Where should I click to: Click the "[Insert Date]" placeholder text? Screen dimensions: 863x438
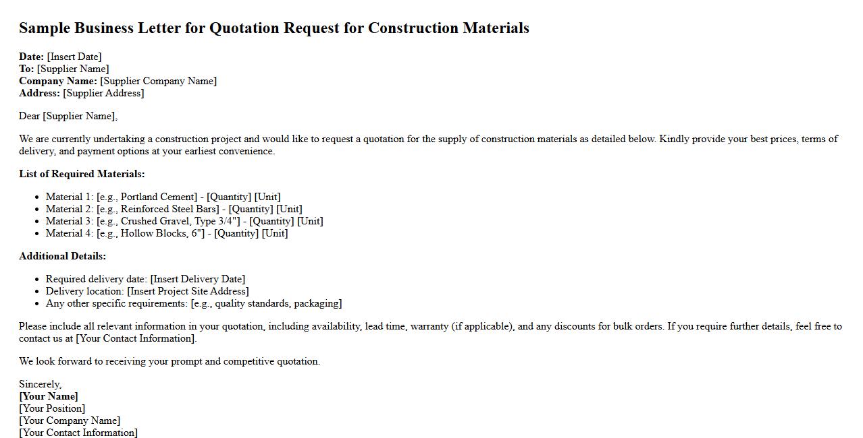(x=74, y=57)
